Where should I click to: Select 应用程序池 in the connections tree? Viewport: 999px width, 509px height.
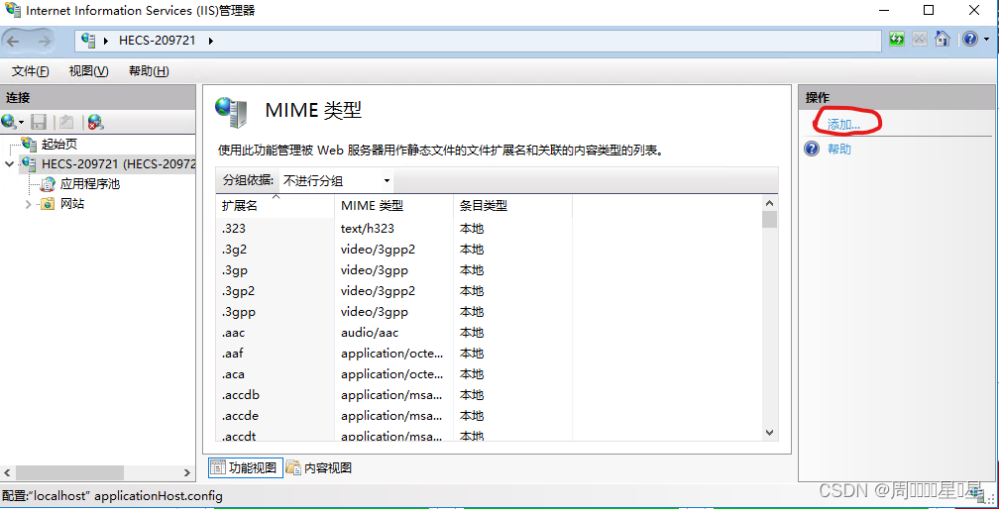(89, 183)
